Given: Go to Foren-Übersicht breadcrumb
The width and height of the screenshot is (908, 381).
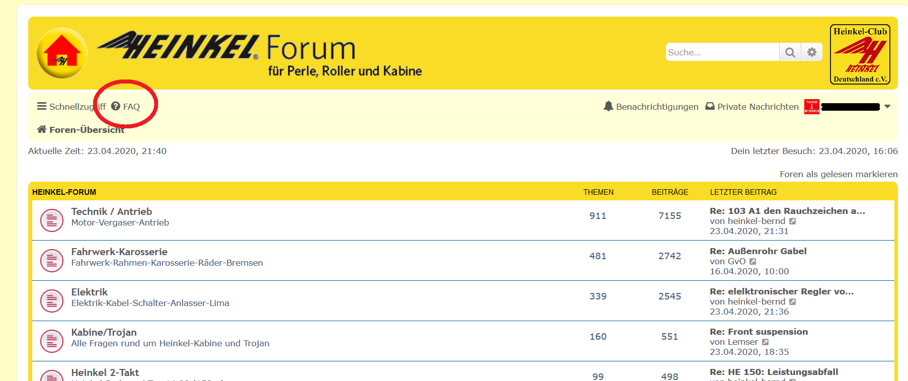Looking at the screenshot, I should 81,130.
